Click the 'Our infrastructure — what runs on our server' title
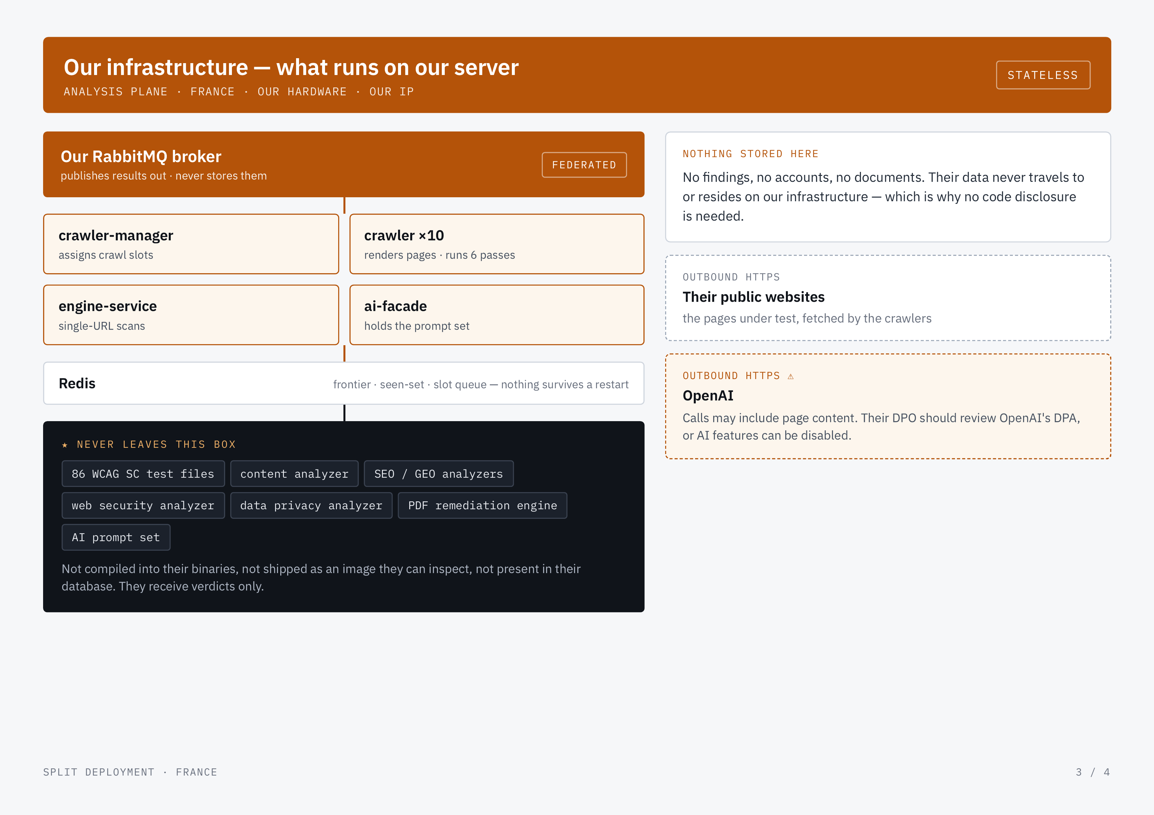The width and height of the screenshot is (1154, 815). click(291, 67)
